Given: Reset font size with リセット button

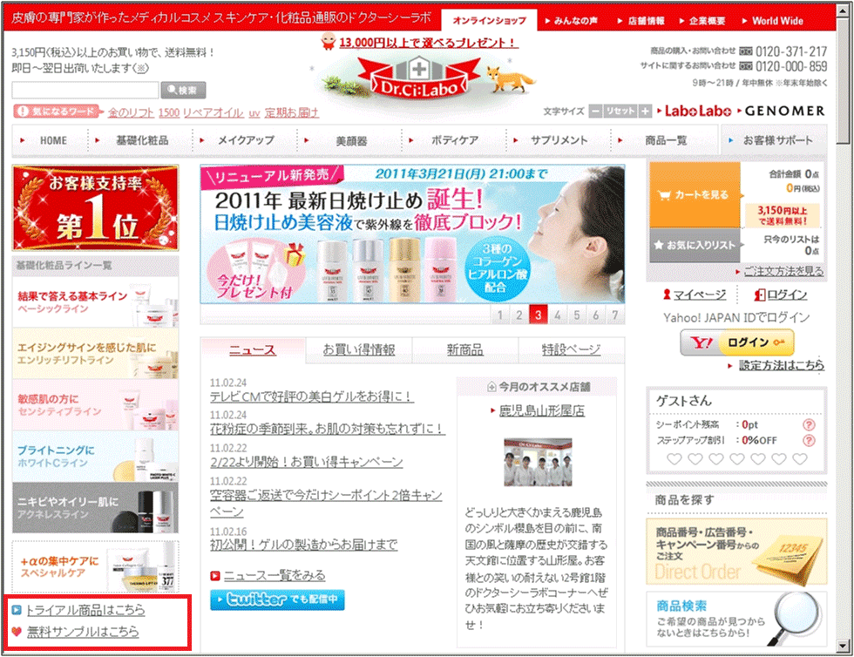Looking at the screenshot, I should click(x=620, y=112).
